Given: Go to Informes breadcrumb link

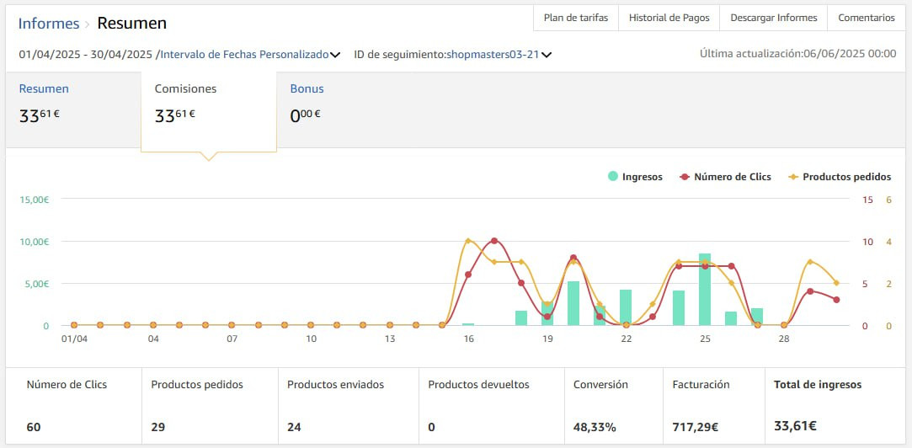Looking at the screenshot, I should pos(49,24).
